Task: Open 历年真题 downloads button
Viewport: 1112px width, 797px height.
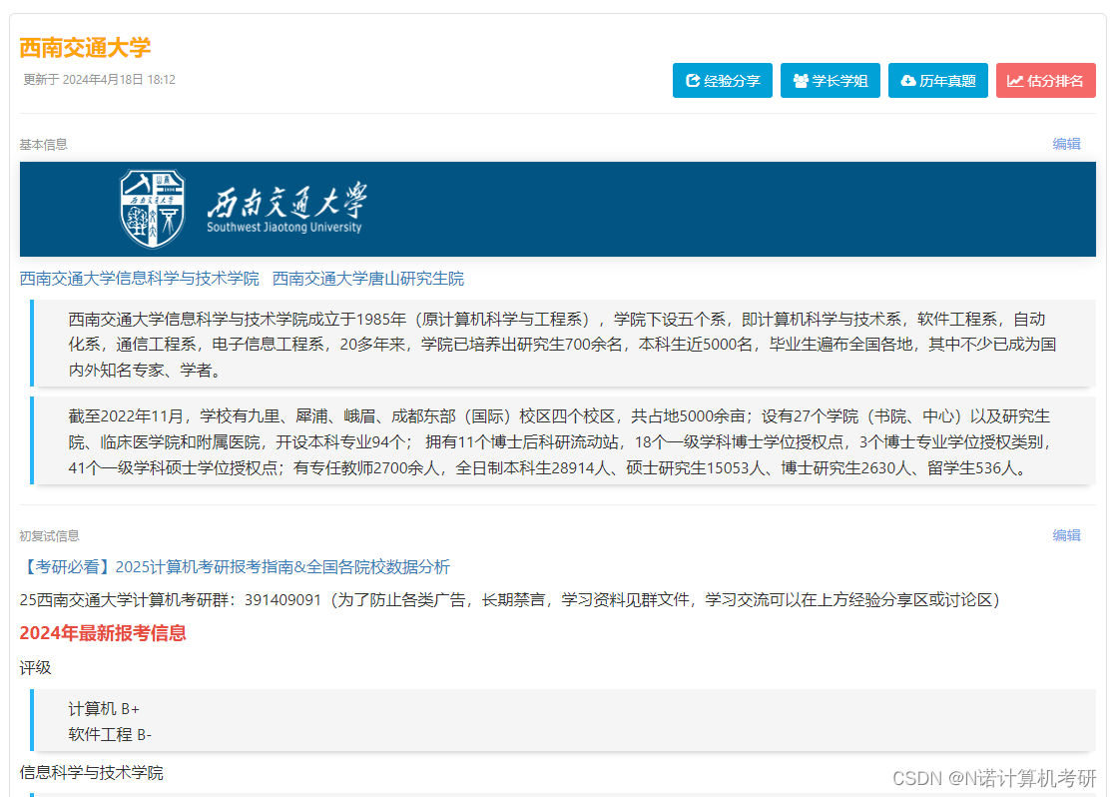Action: point(937,81)
